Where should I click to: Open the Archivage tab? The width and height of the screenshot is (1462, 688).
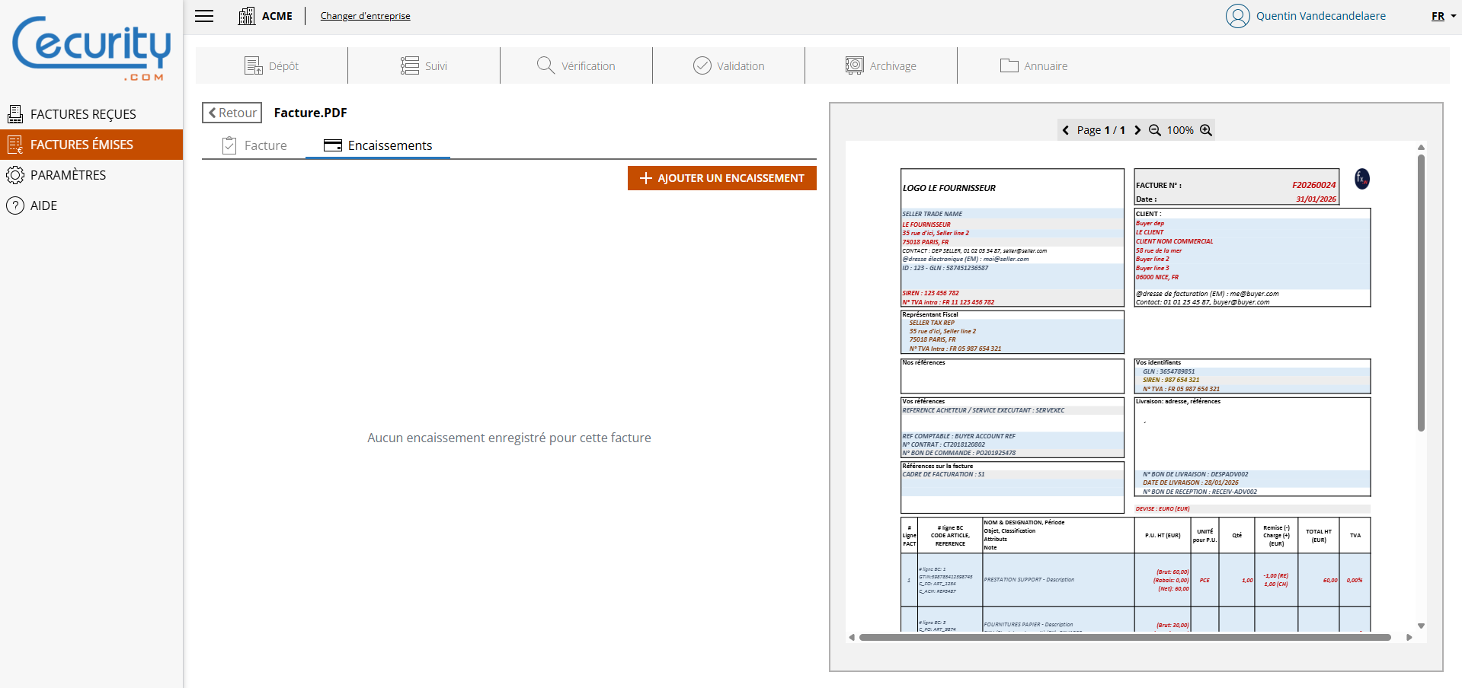[881, 66]
